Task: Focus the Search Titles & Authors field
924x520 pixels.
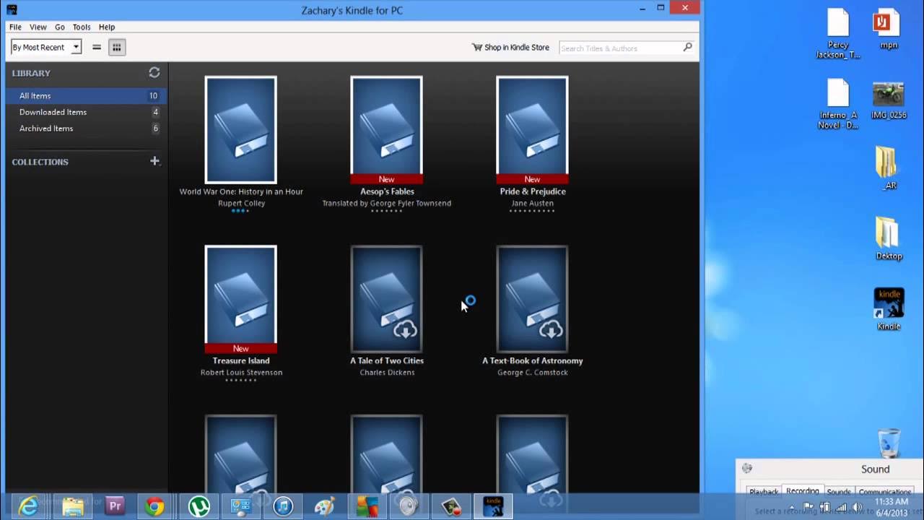Action: 619,48
